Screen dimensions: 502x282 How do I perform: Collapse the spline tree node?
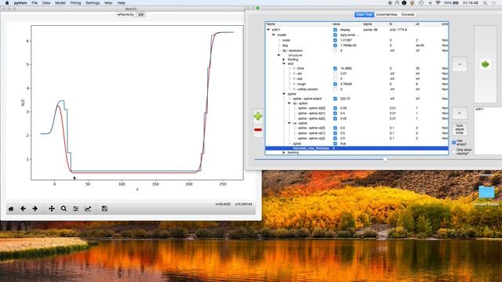(284, 94)
